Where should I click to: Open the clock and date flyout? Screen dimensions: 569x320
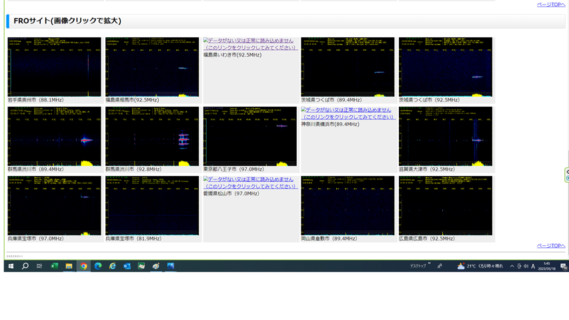[x=547, y=266]
